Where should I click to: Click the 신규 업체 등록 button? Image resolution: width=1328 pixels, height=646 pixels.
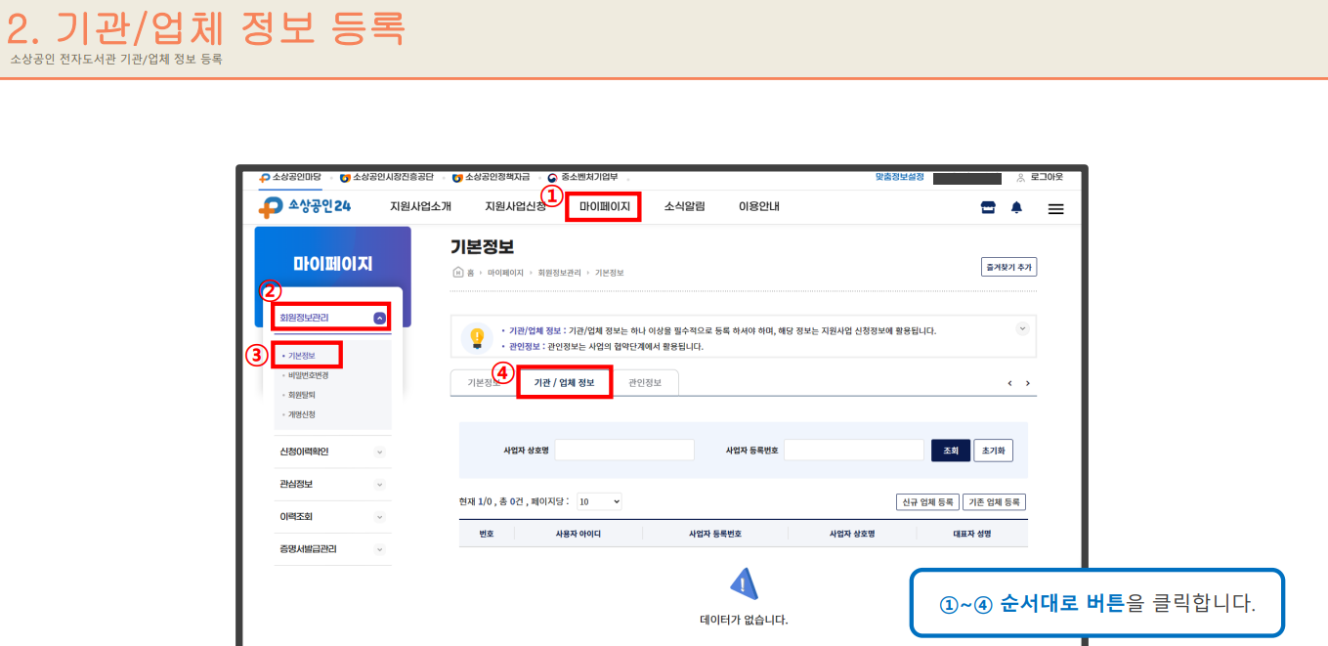pyautogui.click(x=927, y=502)
